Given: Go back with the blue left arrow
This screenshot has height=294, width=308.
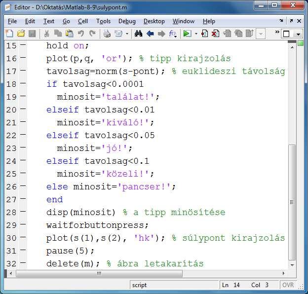Looking at the screenshot, I should coord(150,34).
